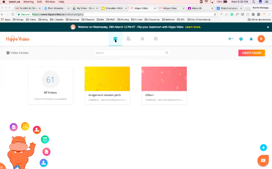Click the Hippo Video extension icon in toolbar

264,14
